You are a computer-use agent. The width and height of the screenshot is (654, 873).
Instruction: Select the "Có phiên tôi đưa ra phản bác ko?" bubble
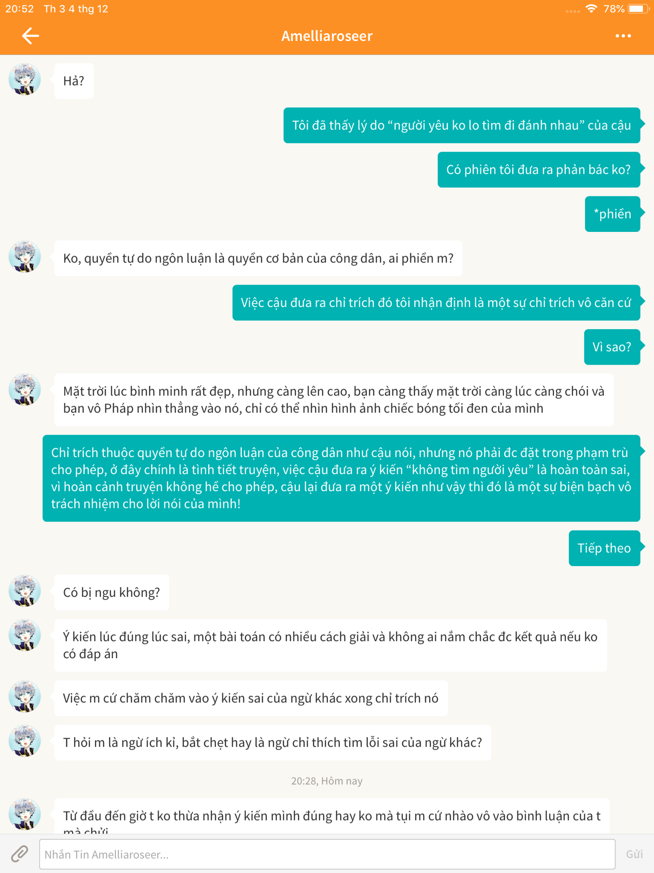pyautogui.click(x=539, y=170)
